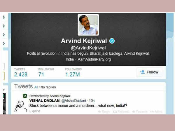Select the All tweets filter

point(36,87)
